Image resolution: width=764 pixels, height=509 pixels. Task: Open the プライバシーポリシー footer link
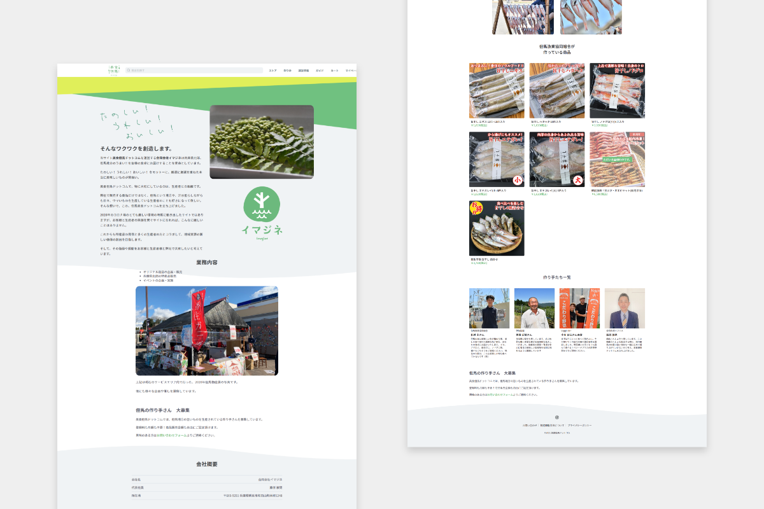[579, 425]
